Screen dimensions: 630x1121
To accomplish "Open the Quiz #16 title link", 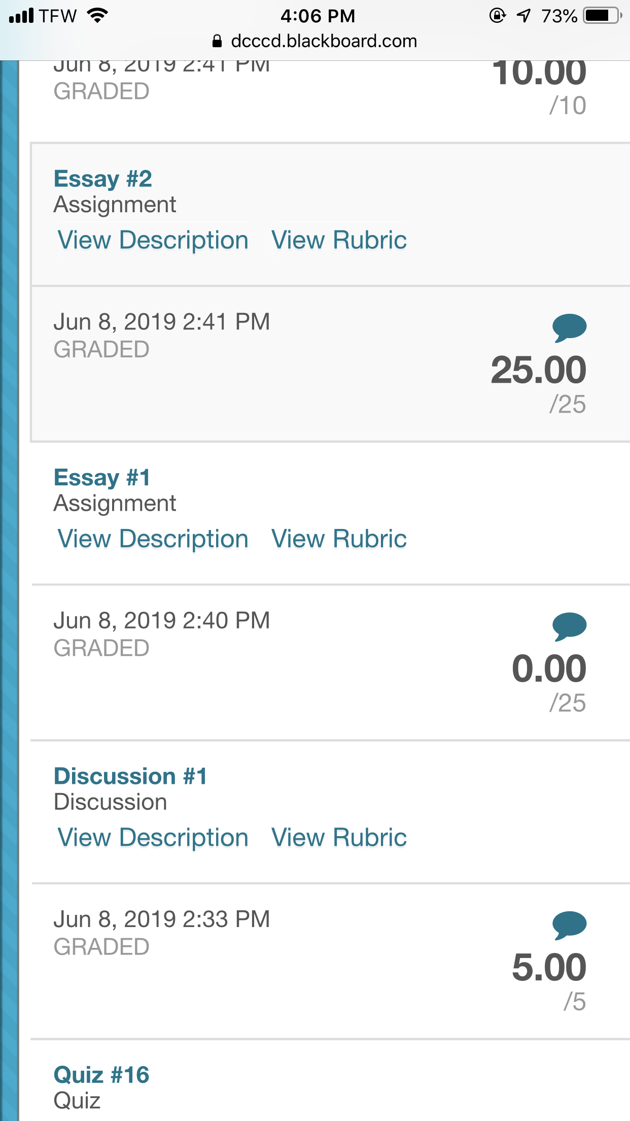I will tap(101, 1075).
